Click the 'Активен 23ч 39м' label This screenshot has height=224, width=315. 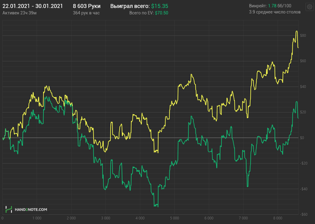pos(19,13)
